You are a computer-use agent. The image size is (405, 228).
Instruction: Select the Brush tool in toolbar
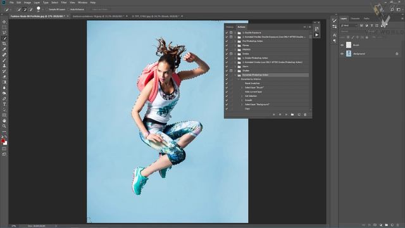pos(4,60)
